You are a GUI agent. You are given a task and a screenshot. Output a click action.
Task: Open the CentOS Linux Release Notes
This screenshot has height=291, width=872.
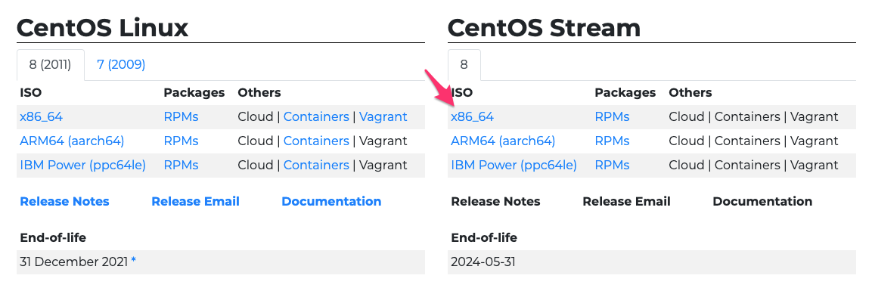click(x=64, y=202)
